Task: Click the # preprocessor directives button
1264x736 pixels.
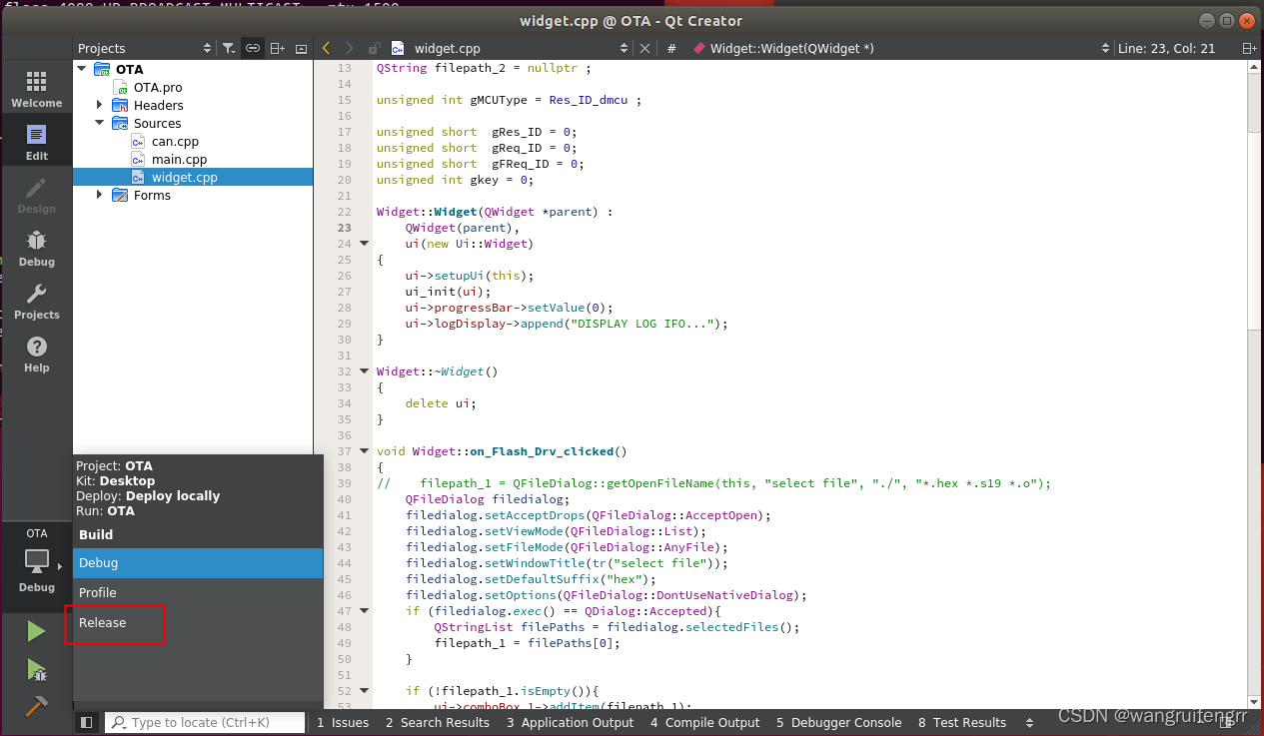Action: pyautogui.click(x=671, y=48)
